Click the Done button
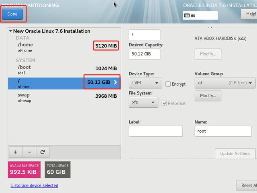This screenshot has width=257, height=193. pyautogui.click(x=12, y=14)
